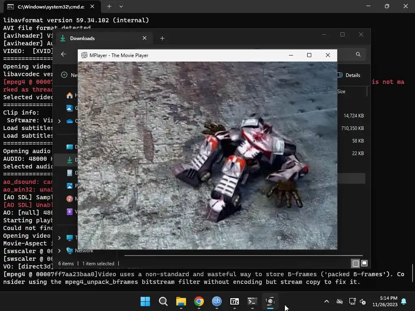The image size is (415, 311).
Task: Select the file sized 58 KB
Action: coord(358,141)
